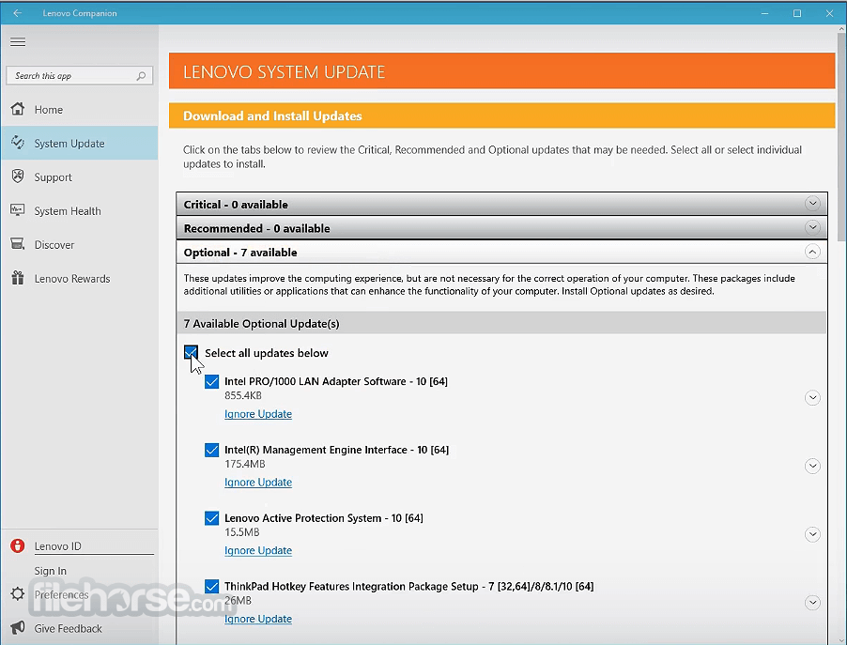Open Discover in the sidebar
Image resolution: width=847 pixels, height=645 pixels.
pos(80,245)
